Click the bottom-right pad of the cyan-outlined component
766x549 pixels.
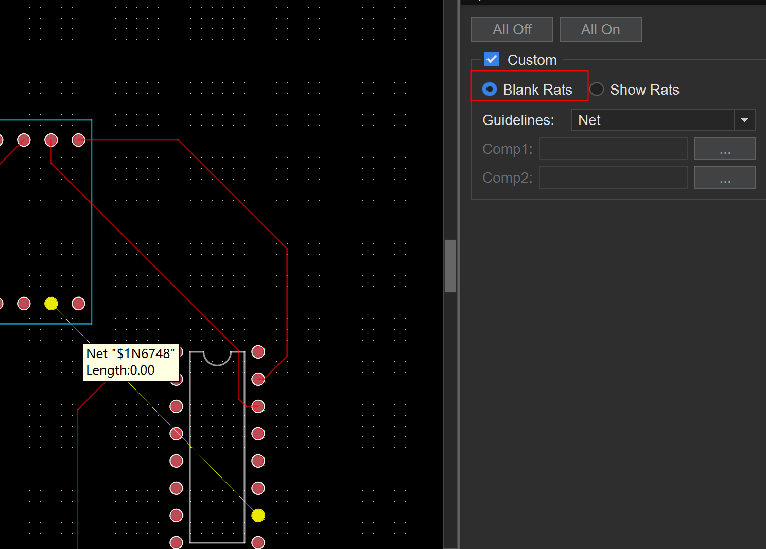(78, 304)
